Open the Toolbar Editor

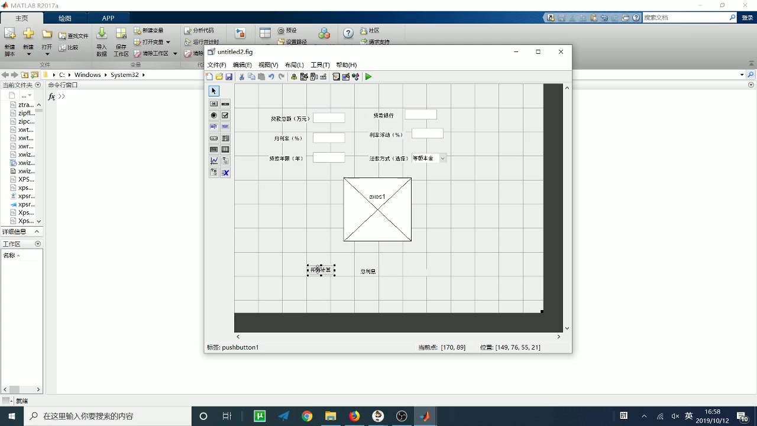323,77
